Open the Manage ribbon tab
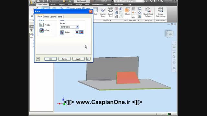The image size is (207, 116). coord(79,5)
